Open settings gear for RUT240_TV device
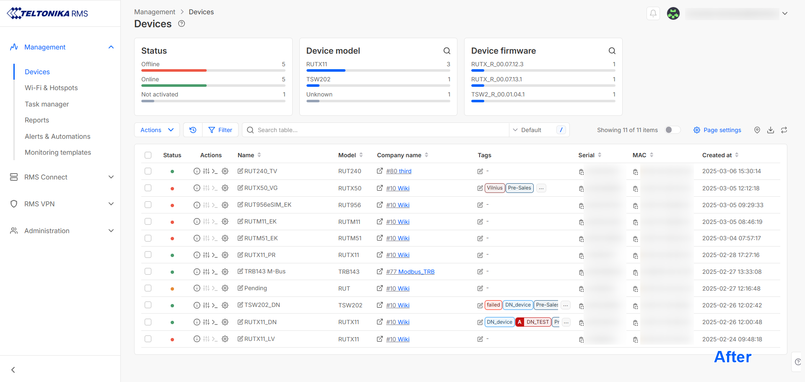The width and height of the screenshot is (805, 382). 225,171
